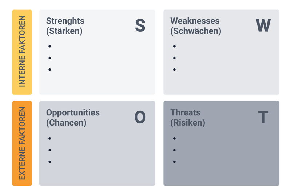This screenshot has height=194, width=291.
Task: Click the first bullet under Opportunities
Action: pos(50,138)
